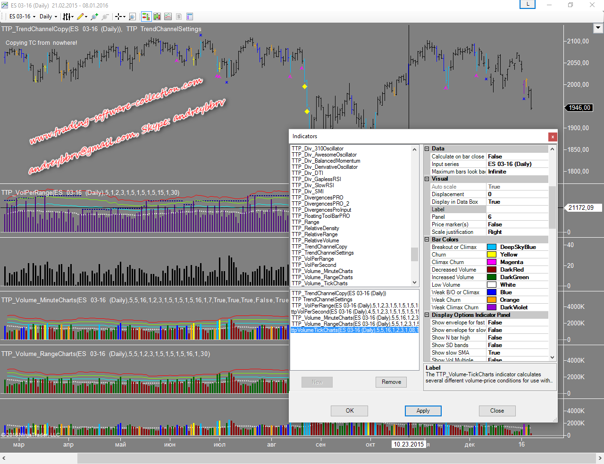Click the DeepSkyBlue Breakout color swatch
This screenshot has height=464, width=604.
coord(491,247)
